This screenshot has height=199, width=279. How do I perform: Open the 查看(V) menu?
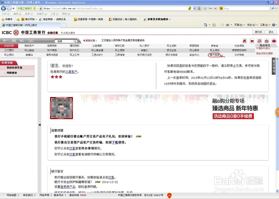point(29,14)
